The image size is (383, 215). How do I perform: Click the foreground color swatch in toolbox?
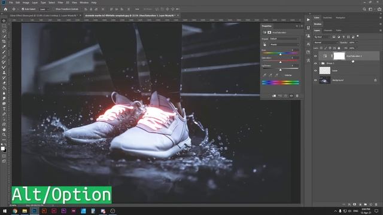pos(2,149)
